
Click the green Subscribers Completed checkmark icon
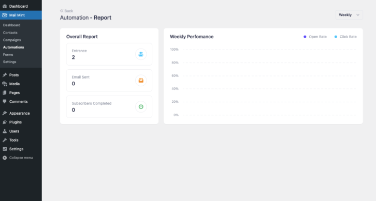tap(141, 107)
